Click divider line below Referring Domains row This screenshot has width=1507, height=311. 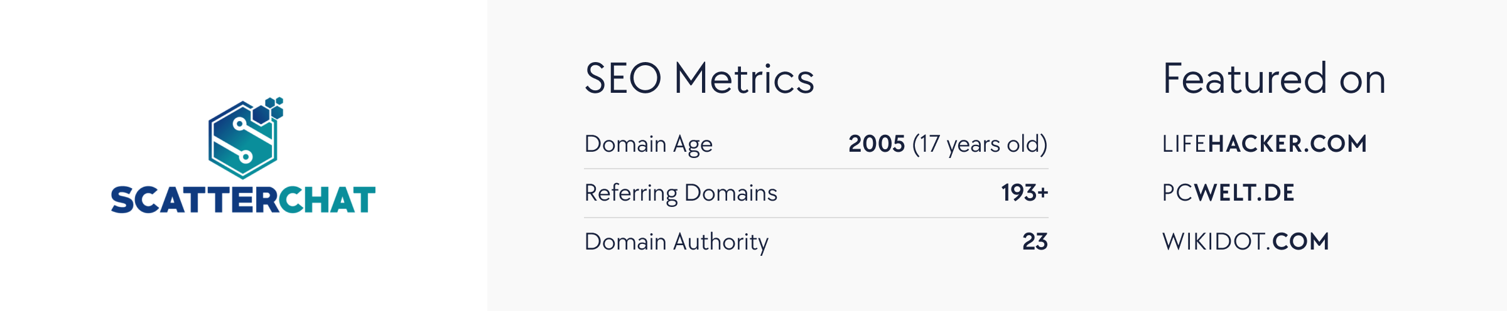816,218
